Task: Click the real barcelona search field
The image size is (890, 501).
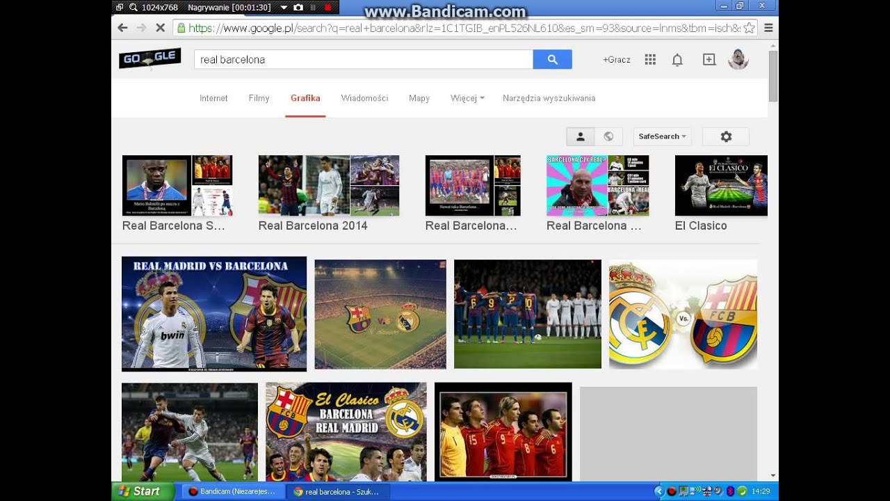Action: point(363,60)
